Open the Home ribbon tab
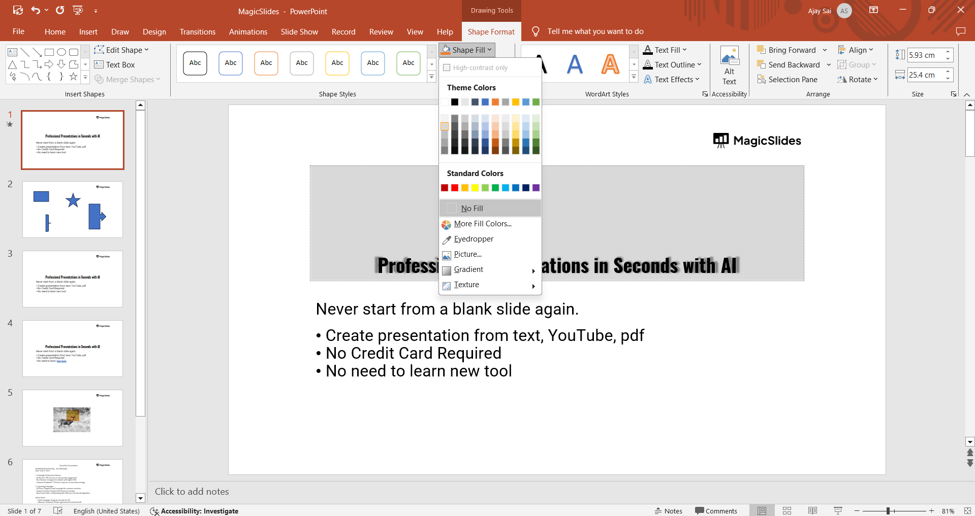Viewport: 975px width, 516px height. pyautogui.click(x=55, y=31)
